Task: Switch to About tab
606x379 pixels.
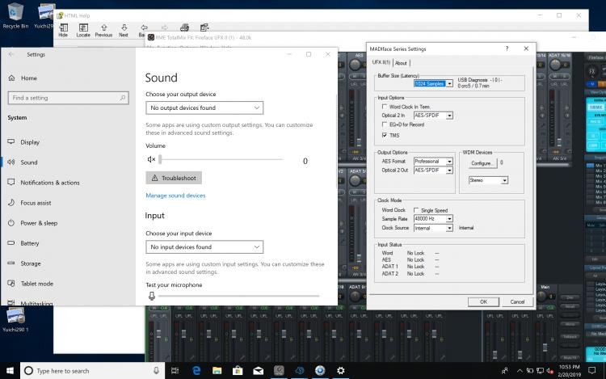Action: coord(401,63)
